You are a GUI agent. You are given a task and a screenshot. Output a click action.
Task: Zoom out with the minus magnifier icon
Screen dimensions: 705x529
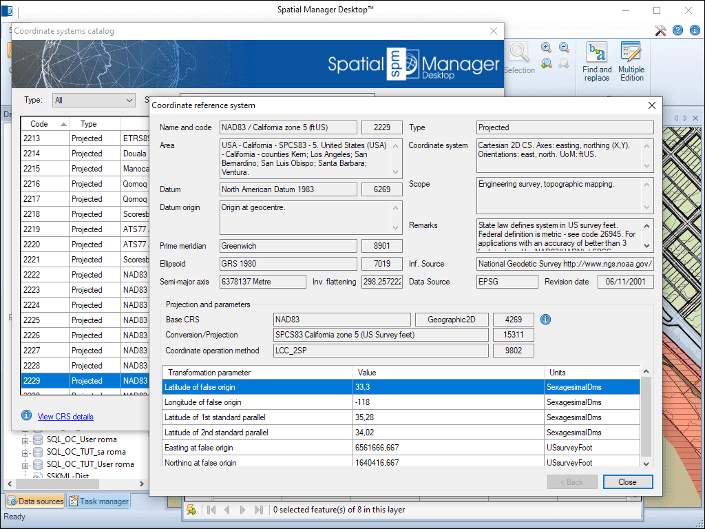564,48
